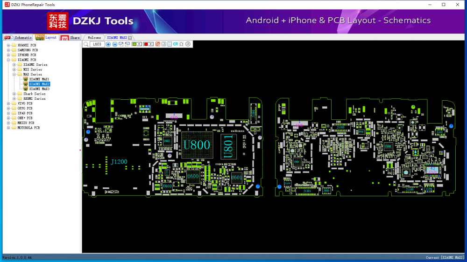Image resolution: width=467 pixels, height=262 pixels.
Task: Click the magnifier search icon in toolbar
Action: click(x=86, y=44)
